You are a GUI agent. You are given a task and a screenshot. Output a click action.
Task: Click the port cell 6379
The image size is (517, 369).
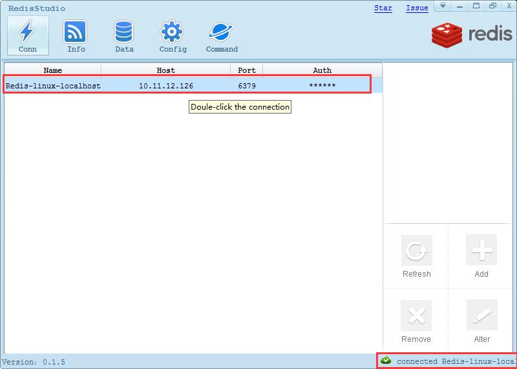(x=247, y=86)
